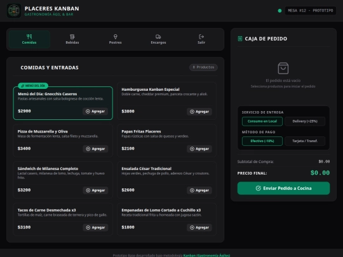Click the Menú del Día: Gnocchis Caseros title
The height and width of the screenshot is (257, 343).
click(48, 94)
